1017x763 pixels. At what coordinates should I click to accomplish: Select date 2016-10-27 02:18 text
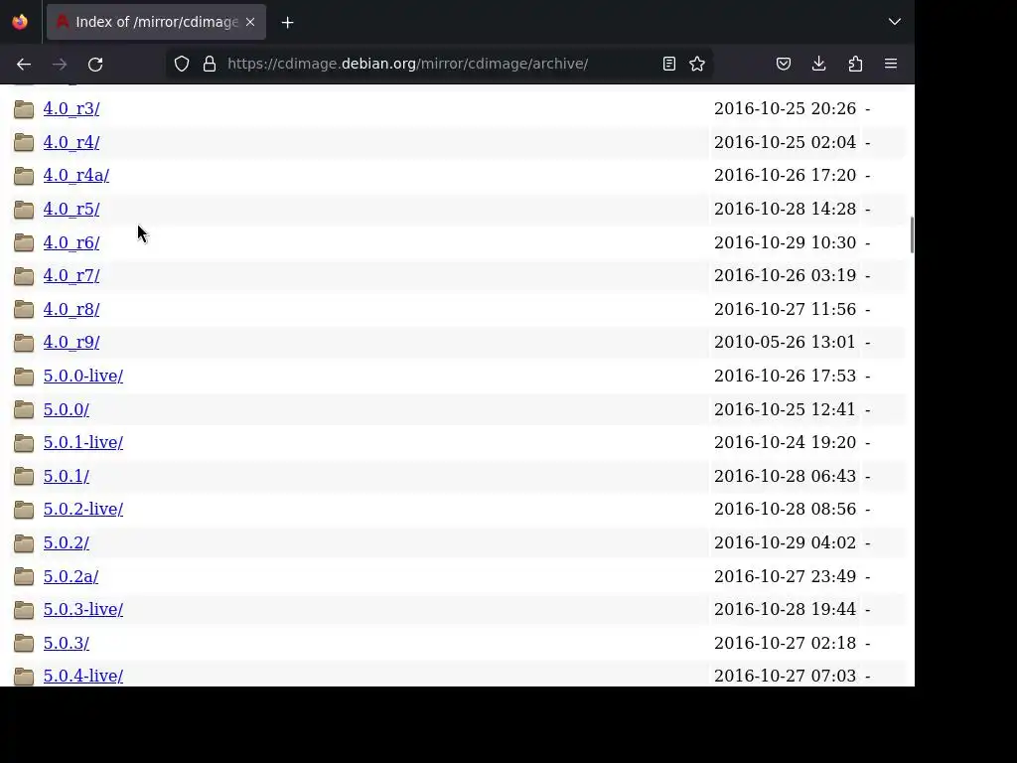pyautogui.click(x=785, y=643)
